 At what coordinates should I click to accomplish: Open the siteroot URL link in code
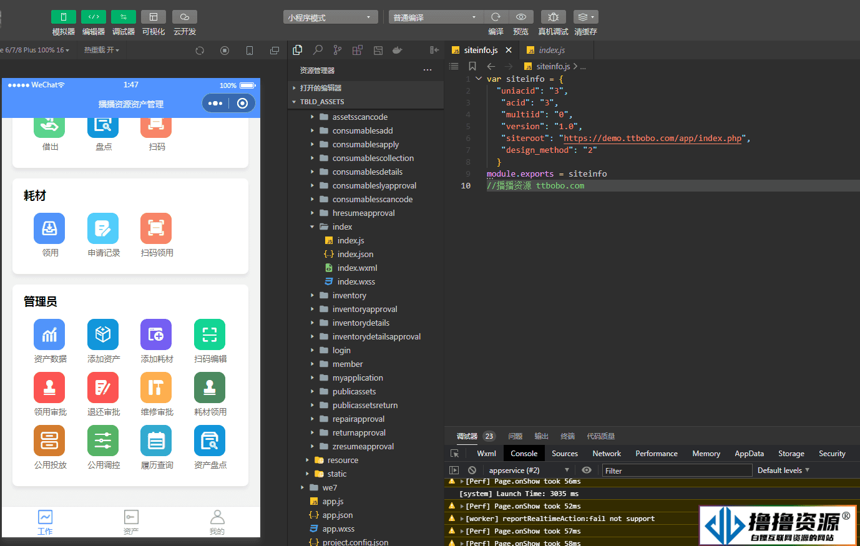653,138
